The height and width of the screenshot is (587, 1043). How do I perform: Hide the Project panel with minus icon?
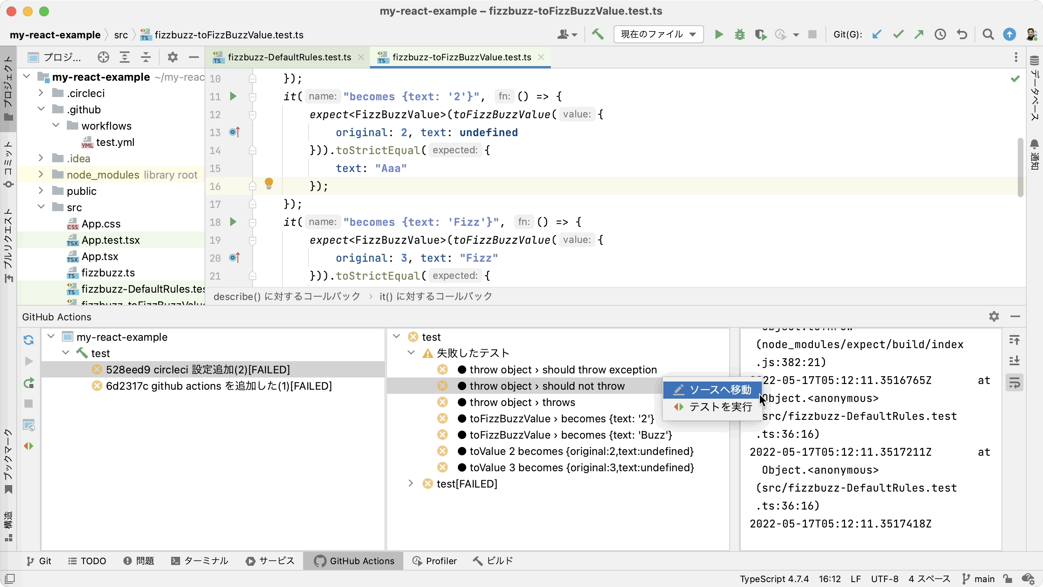point(194,57)
